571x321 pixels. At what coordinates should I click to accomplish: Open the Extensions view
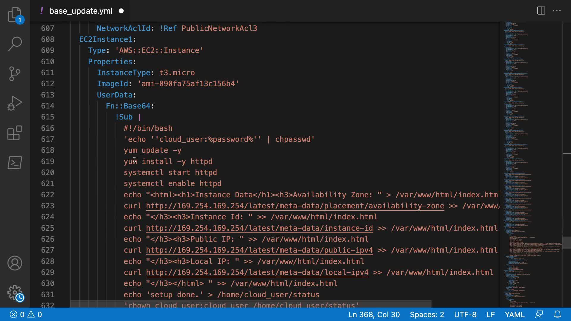pos(15,133)
